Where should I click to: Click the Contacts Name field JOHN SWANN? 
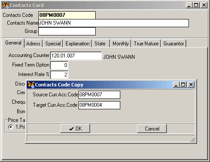point(113,23)
